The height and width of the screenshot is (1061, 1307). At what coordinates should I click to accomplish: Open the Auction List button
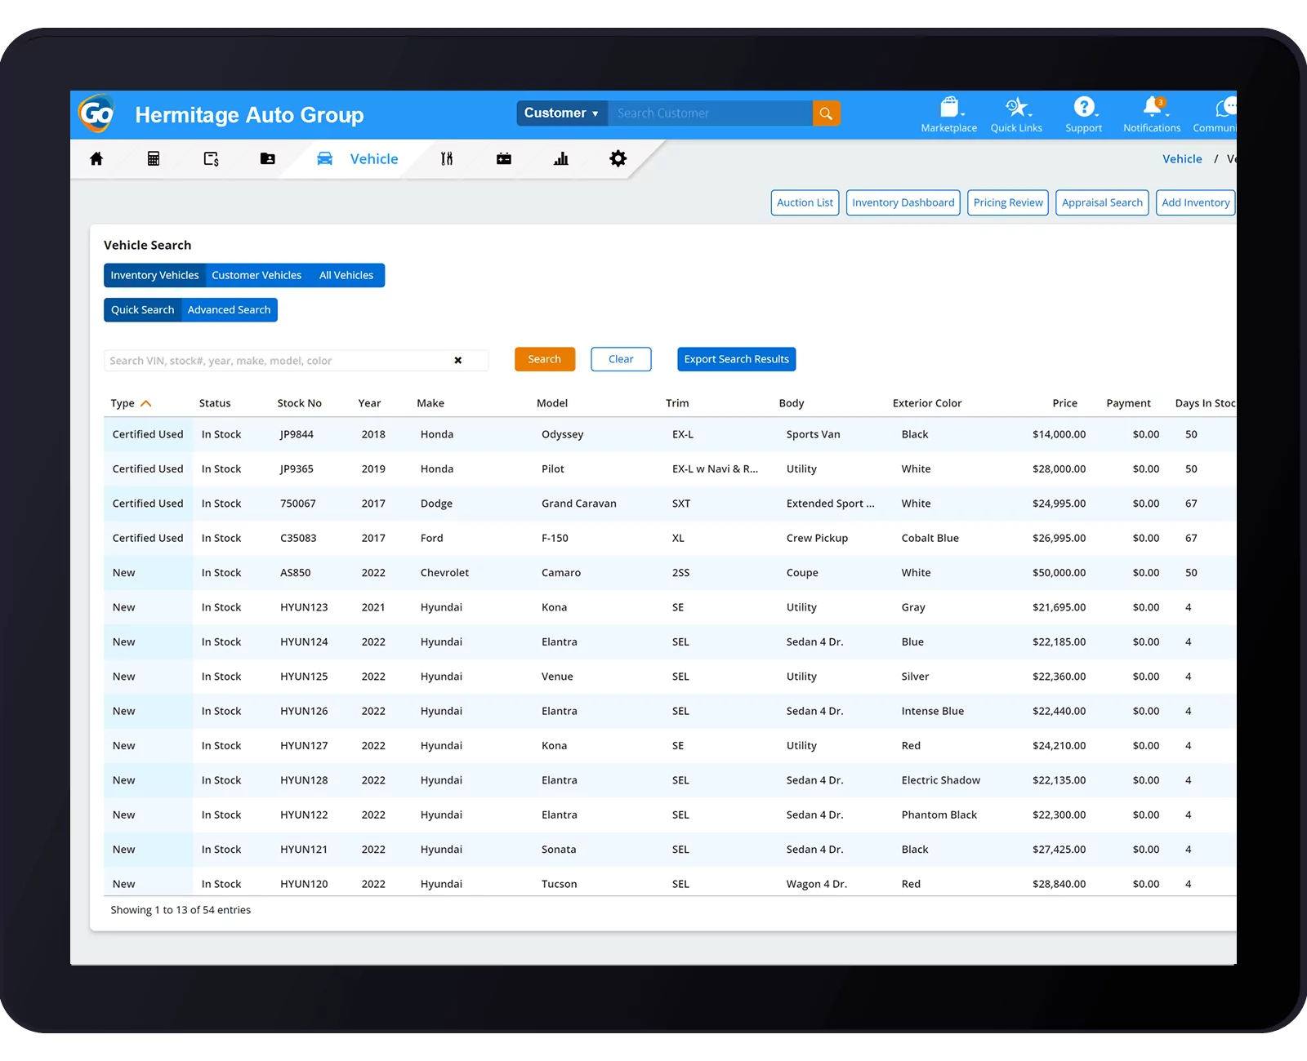pos(805,202)
